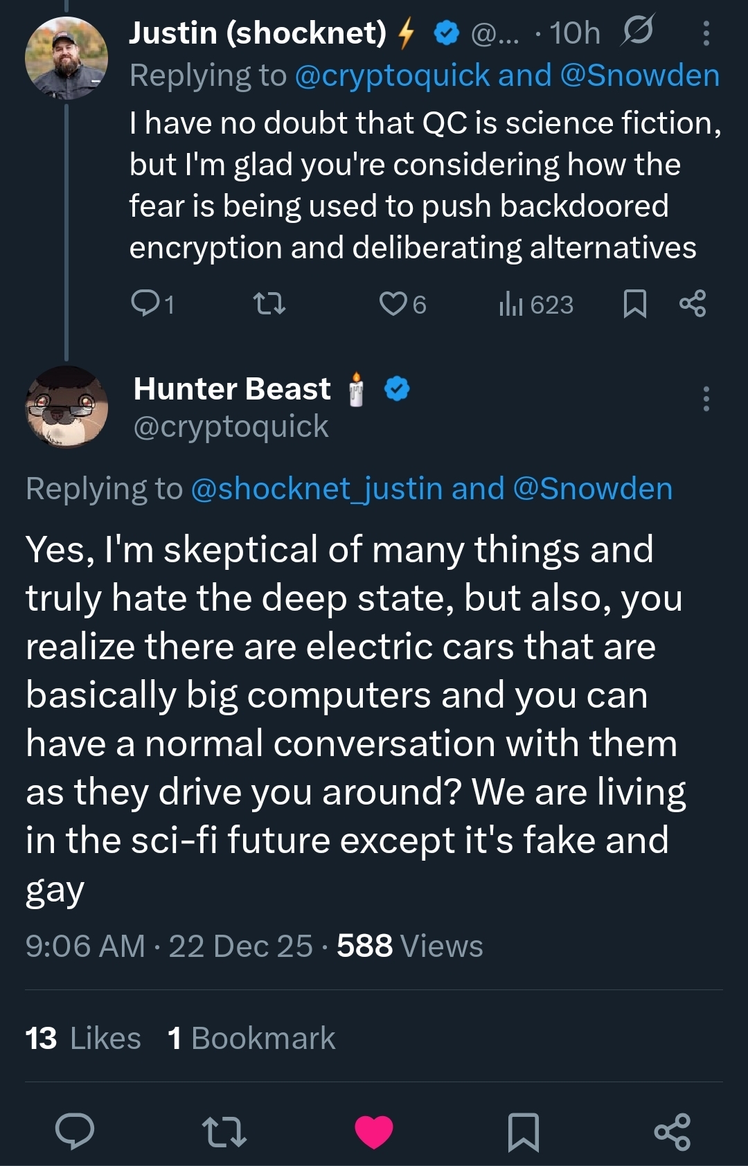View the 13 Likes list
This screenshot has height=1166, width=748.
(x=83, y=1038)
